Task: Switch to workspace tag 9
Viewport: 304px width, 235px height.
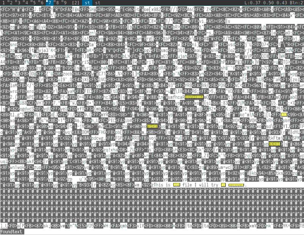Action: click(64, 3)
